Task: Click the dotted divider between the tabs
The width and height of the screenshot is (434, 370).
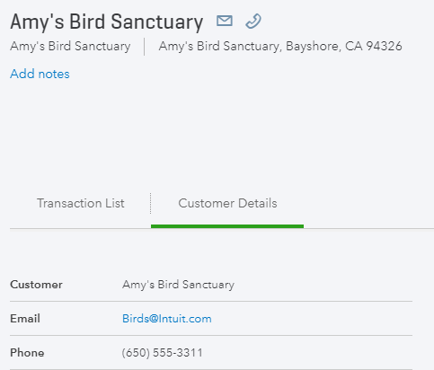Action: pos(150,204)
